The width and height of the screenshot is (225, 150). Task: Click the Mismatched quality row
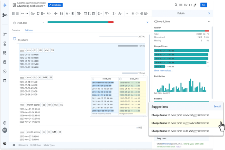181,37
